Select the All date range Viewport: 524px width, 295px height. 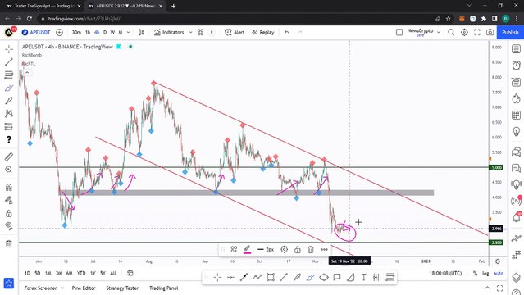(x=113, y=273)
